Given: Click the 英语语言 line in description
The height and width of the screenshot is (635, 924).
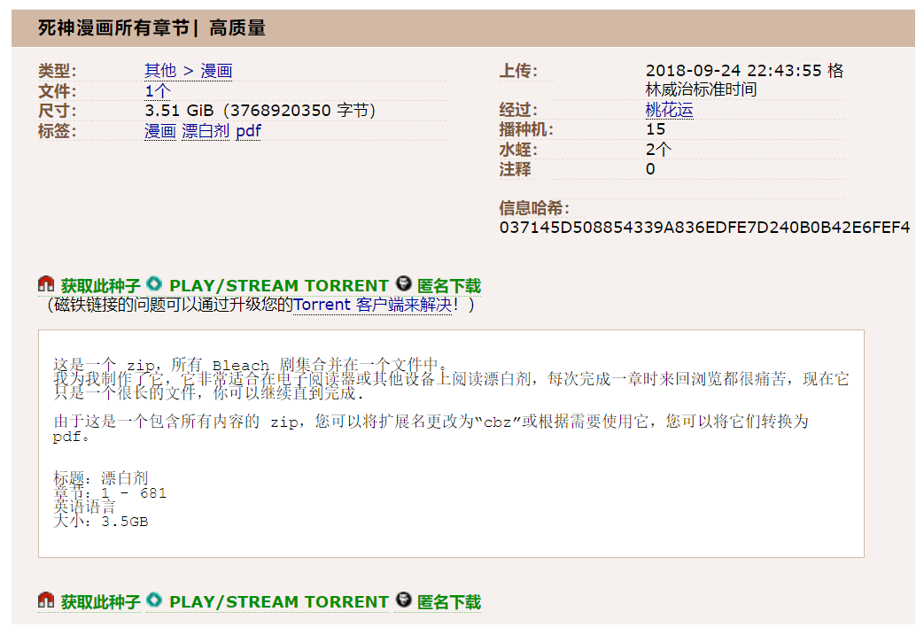Looking at the screenshot, I should [x=84, y=507].
